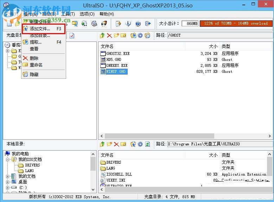Expand the 桌面 tree node
The width and height of the screenshot is (274, 202).
(7, 182)
